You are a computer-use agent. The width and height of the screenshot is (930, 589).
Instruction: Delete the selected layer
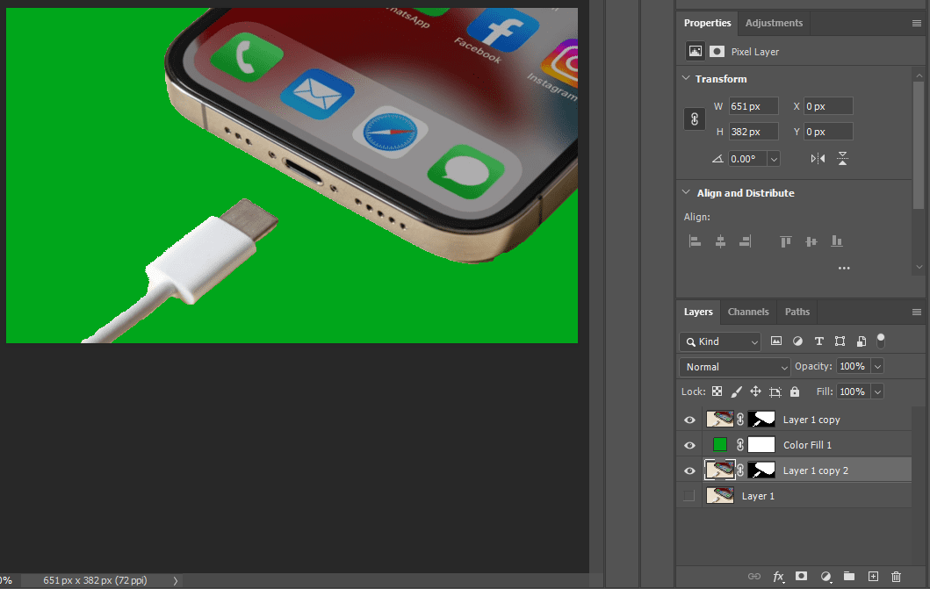pyautogui.click(x=897, y=576)
